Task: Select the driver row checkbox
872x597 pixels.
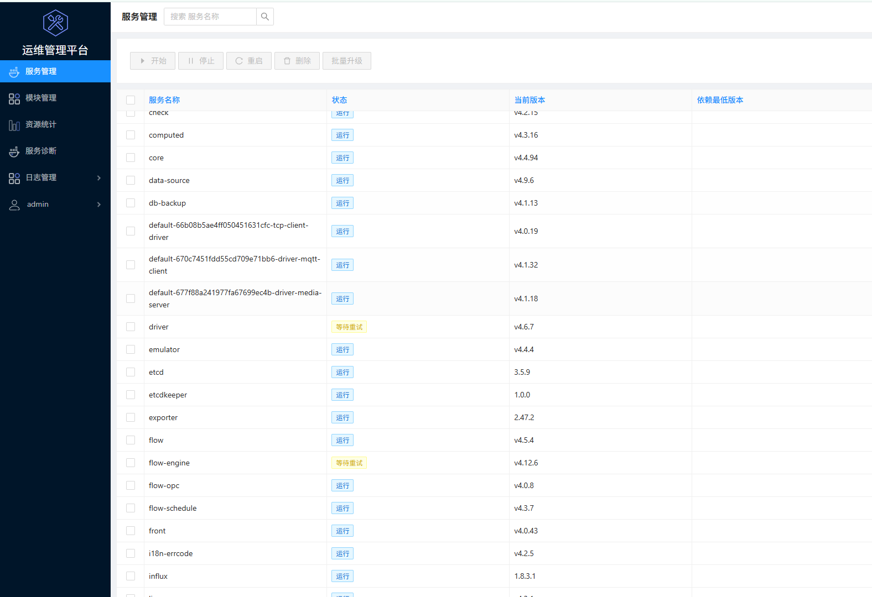Action: click(131, 327)
